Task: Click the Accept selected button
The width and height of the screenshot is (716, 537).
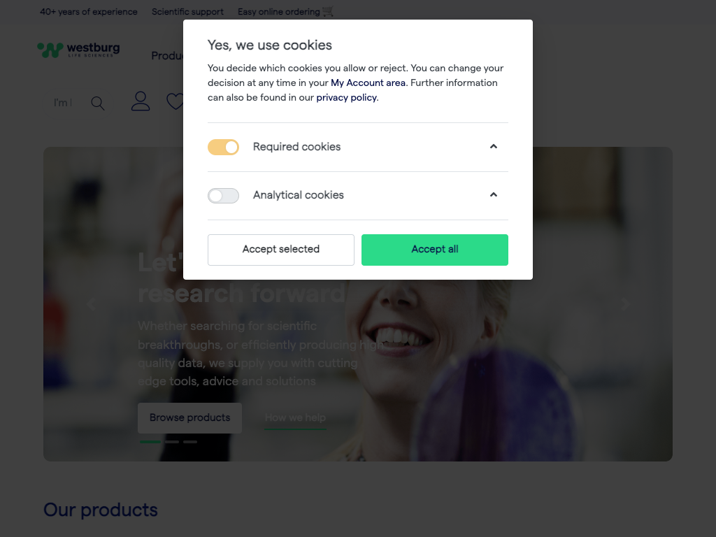Action: 281,250
